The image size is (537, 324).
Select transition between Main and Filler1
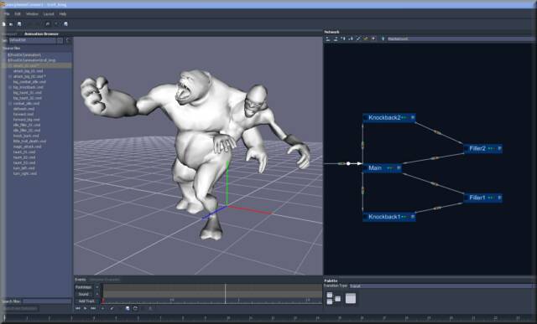pos(435,184)
